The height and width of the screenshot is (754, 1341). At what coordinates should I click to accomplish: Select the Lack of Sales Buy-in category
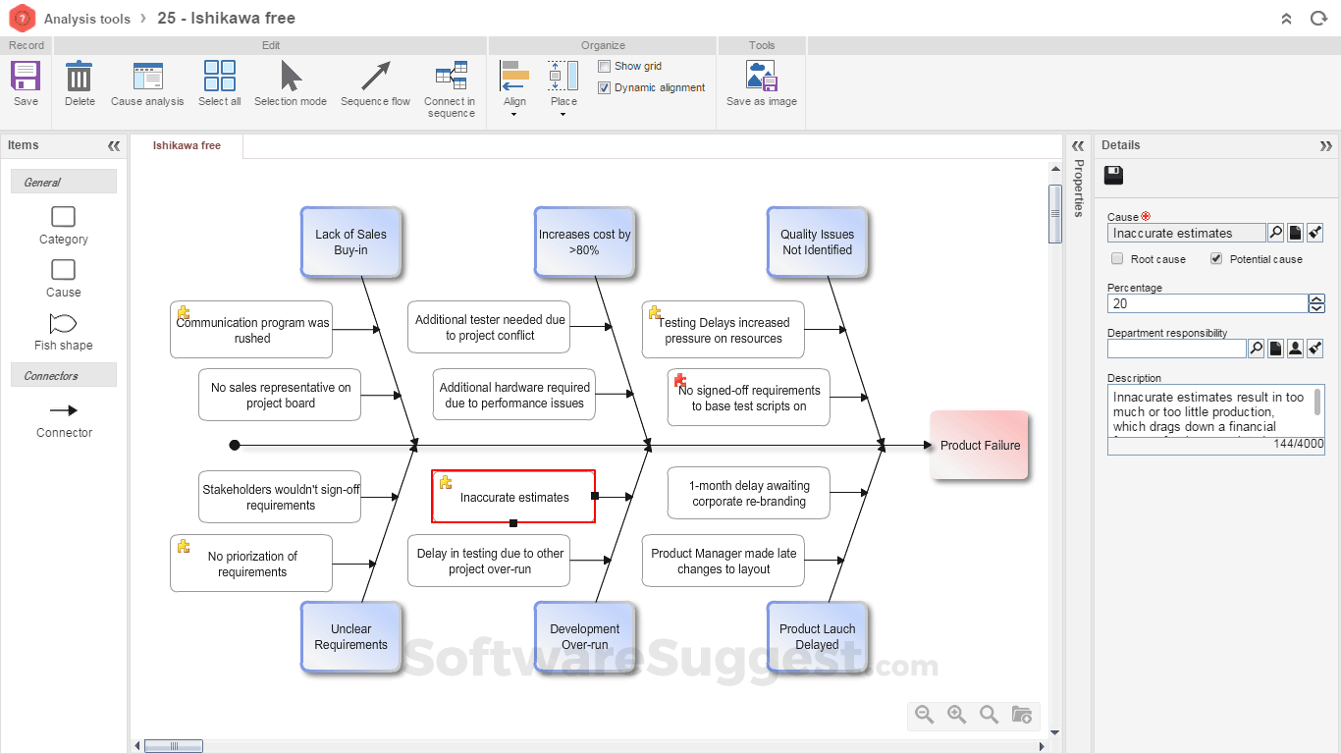pos(350,242)
